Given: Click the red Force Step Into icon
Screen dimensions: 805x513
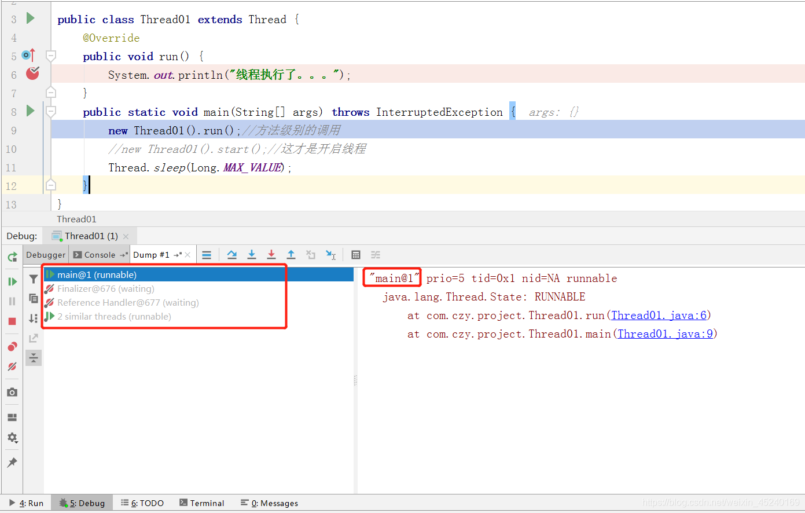Looking at the screenshot, I should point(271,255).
